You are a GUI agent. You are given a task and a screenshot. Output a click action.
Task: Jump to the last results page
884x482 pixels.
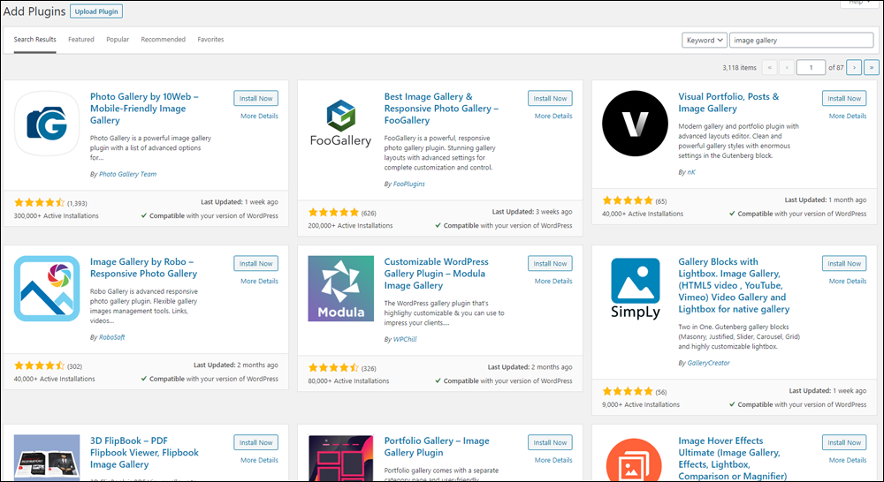[871, 68]
